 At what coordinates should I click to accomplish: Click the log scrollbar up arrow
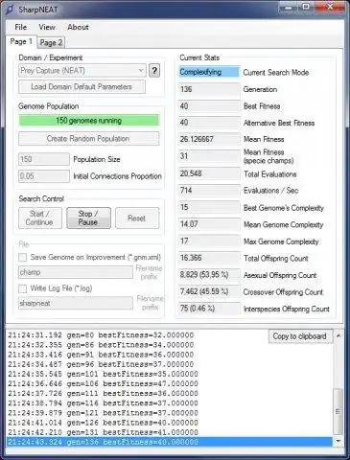click(338, 336)
